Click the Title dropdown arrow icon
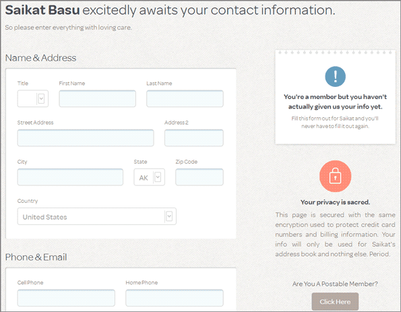Screen dimensions: 401x312 point(41,98)
